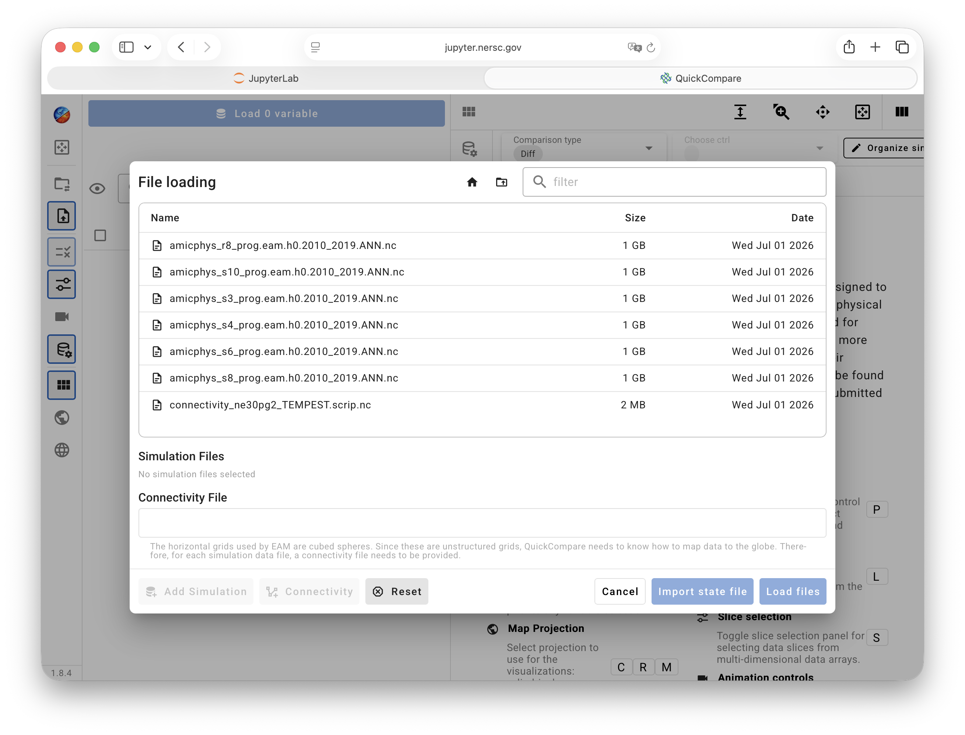The width and height of the screenshot is (965, 735).
Task: Click the Reset button
Action: pyautogui.click(x=397, y=591)
